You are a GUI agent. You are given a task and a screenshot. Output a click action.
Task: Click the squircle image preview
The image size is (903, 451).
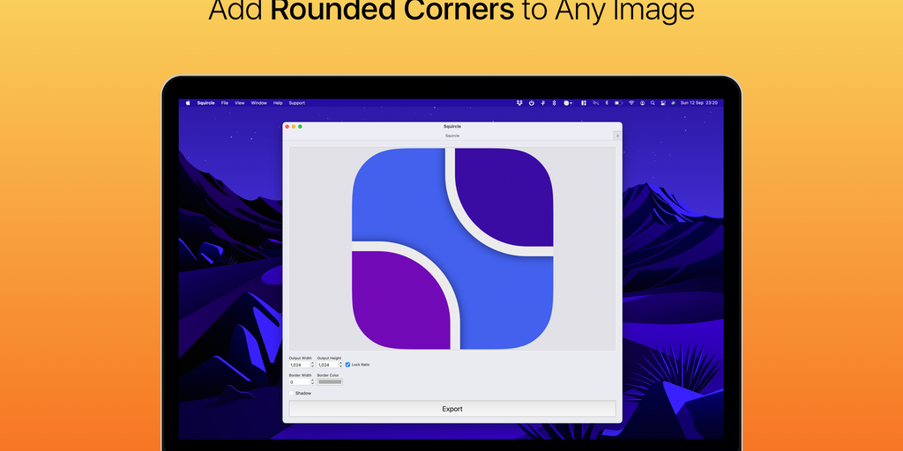[452, 248]
